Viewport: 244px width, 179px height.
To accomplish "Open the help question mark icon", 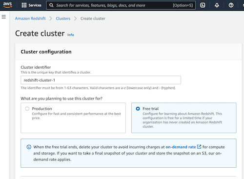I will 231,5.
